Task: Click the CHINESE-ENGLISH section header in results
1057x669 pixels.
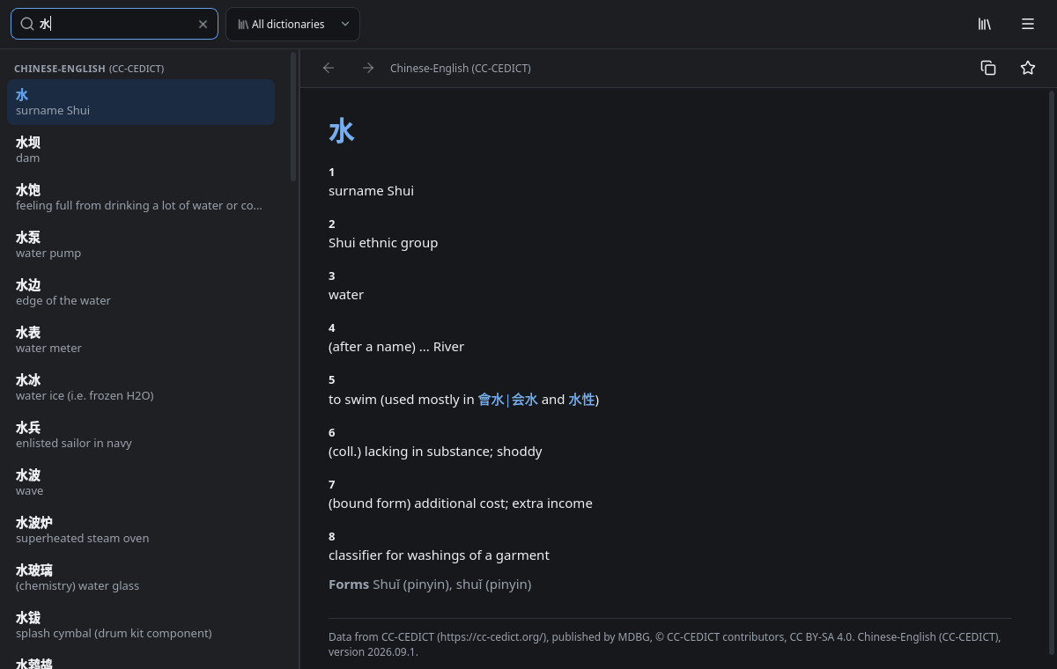Action: 89,69
